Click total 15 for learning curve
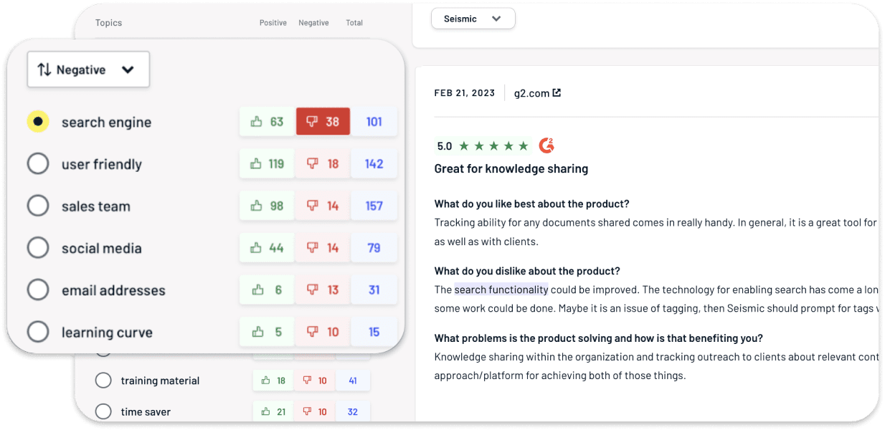885x430 pixels. click(374, 332)
